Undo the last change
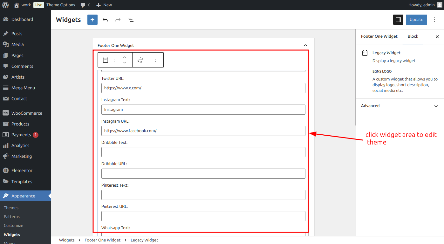Screen dimensions: 444x244 point(105,20)
